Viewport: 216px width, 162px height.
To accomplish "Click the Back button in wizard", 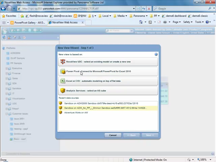I will (131, 135).
